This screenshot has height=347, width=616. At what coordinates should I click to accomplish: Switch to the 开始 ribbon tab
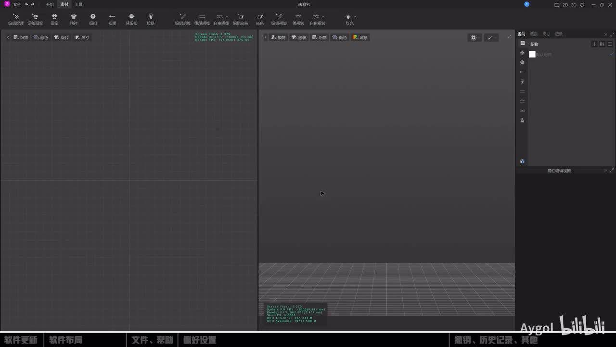tap(50, 4)
